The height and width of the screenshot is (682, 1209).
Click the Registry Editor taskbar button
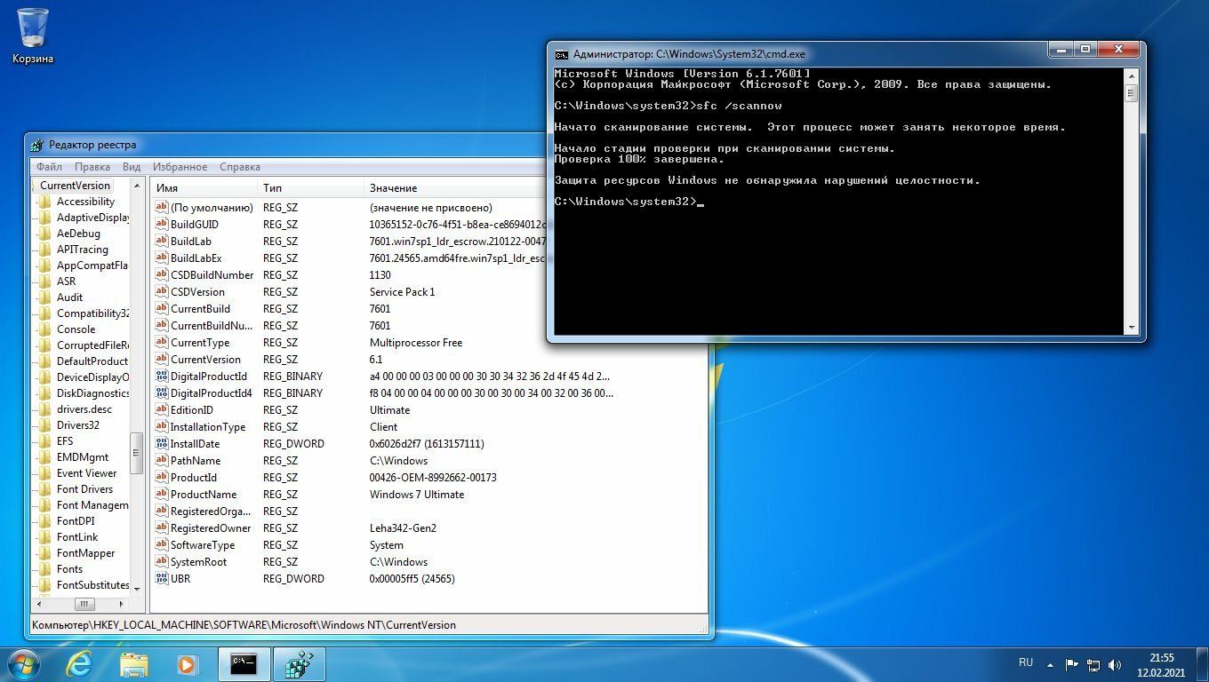[x=299, y=663]
